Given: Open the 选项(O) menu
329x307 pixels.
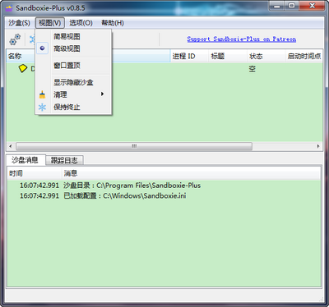Looking at the screenshot, I should pyautogui.click(x=81, y=23).
